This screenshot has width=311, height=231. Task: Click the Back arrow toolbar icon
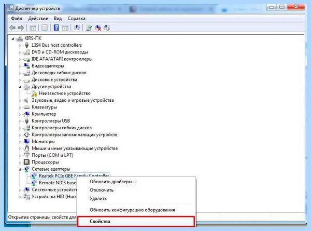[12, 28]
